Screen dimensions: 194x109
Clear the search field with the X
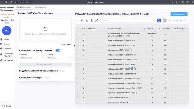tap(154, 21)
